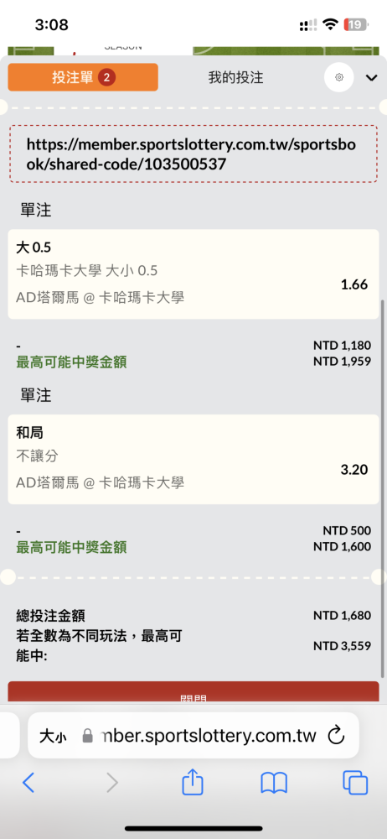Click the shared-code URL link
387x839 pixels.
[193, 154]
